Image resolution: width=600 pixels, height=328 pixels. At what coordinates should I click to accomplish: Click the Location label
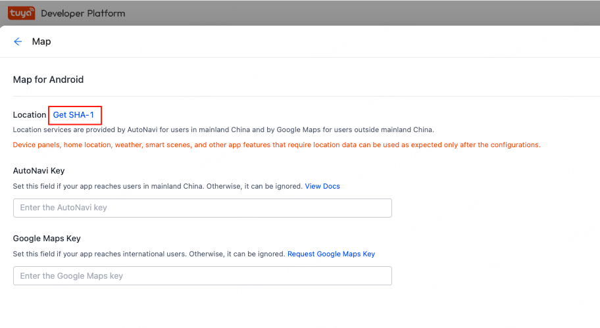coord(30,115)
